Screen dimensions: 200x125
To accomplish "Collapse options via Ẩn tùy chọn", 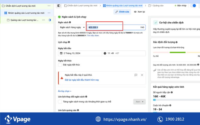I will (x=65, y=91).
